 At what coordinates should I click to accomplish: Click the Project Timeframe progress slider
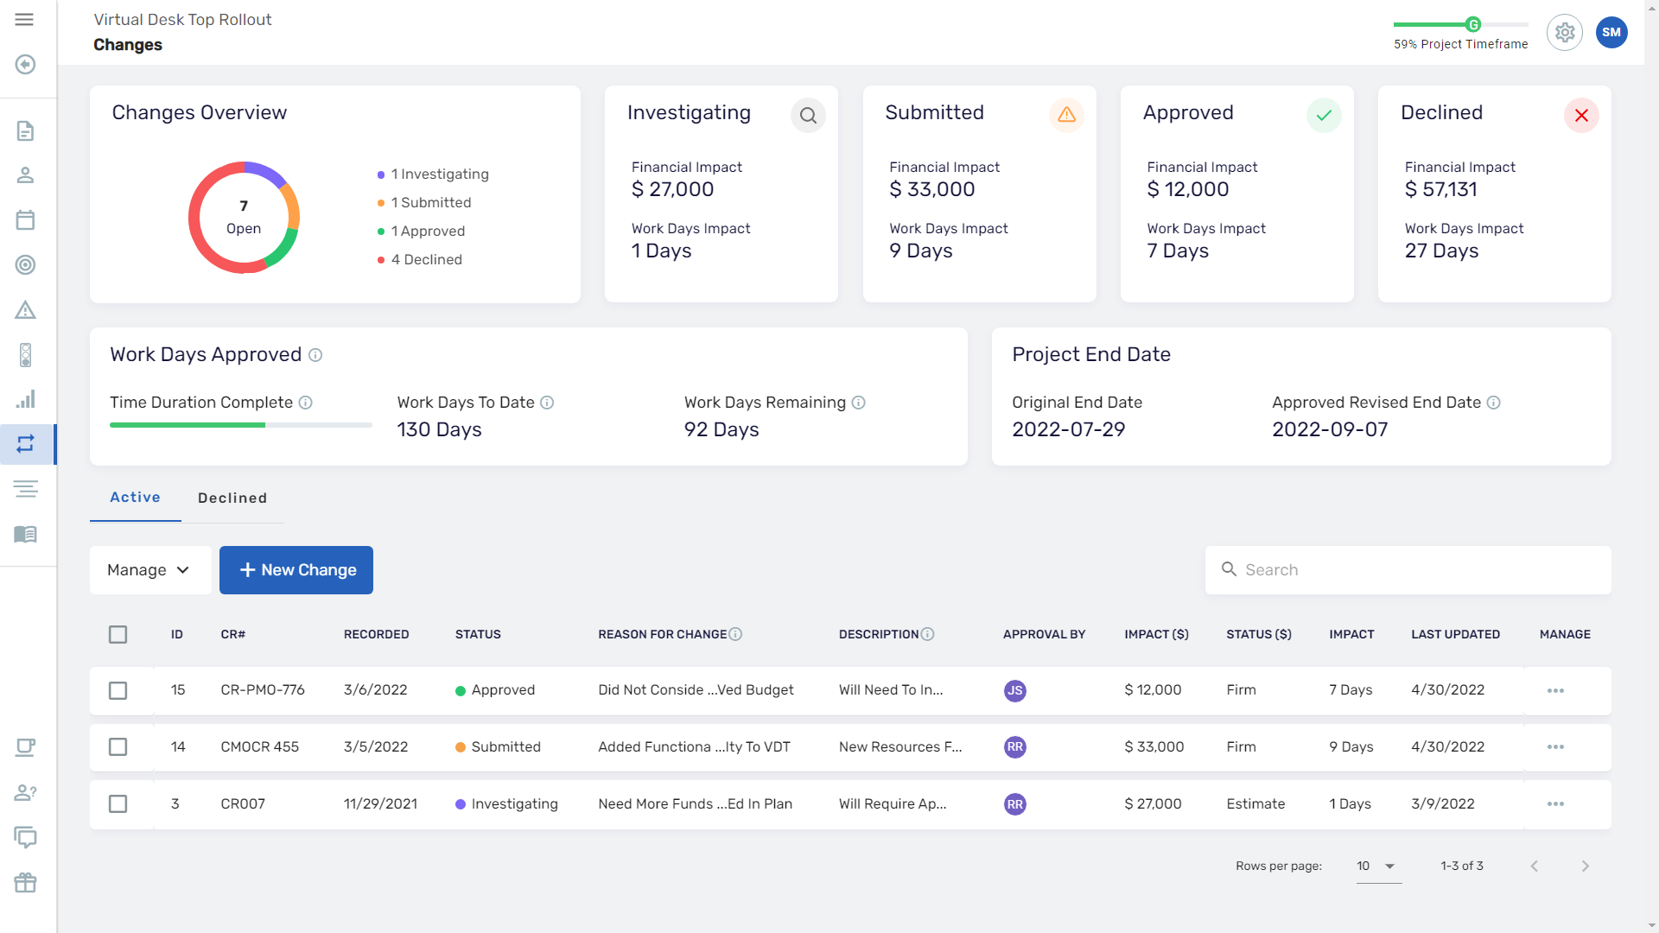pyautogui.click(x=1472, y=25)
